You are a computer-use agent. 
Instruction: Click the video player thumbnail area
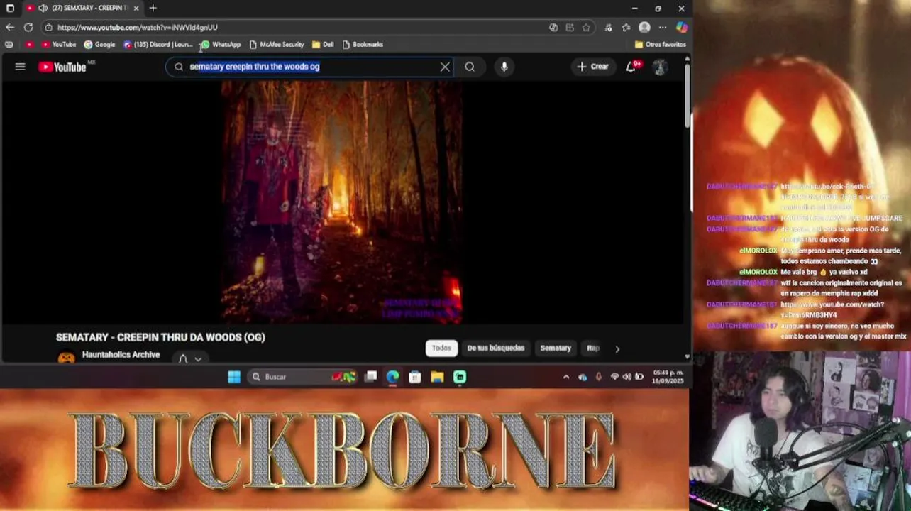tap(342, 202)
